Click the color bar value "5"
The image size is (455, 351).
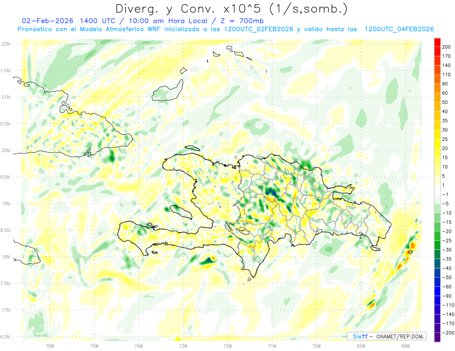click(444, 176)
